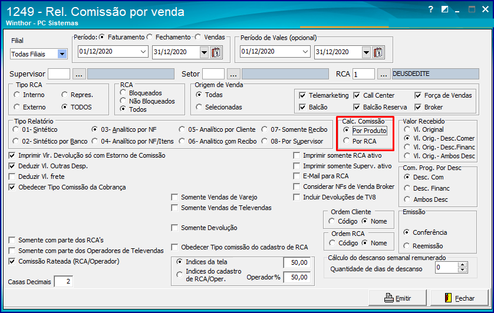Uncheck the Balcão checkbox
This screenshot has width=494, height=313.
(302, 107)
